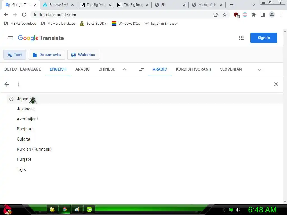This screenshot has height=215, width=287.
Task: Close the Google Translate tab
Action: pyautogui.click(x=35, y=5)
